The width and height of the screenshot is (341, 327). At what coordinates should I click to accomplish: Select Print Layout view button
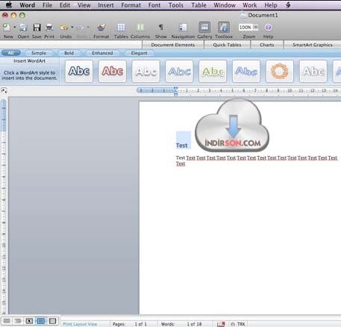click(41, 321)
